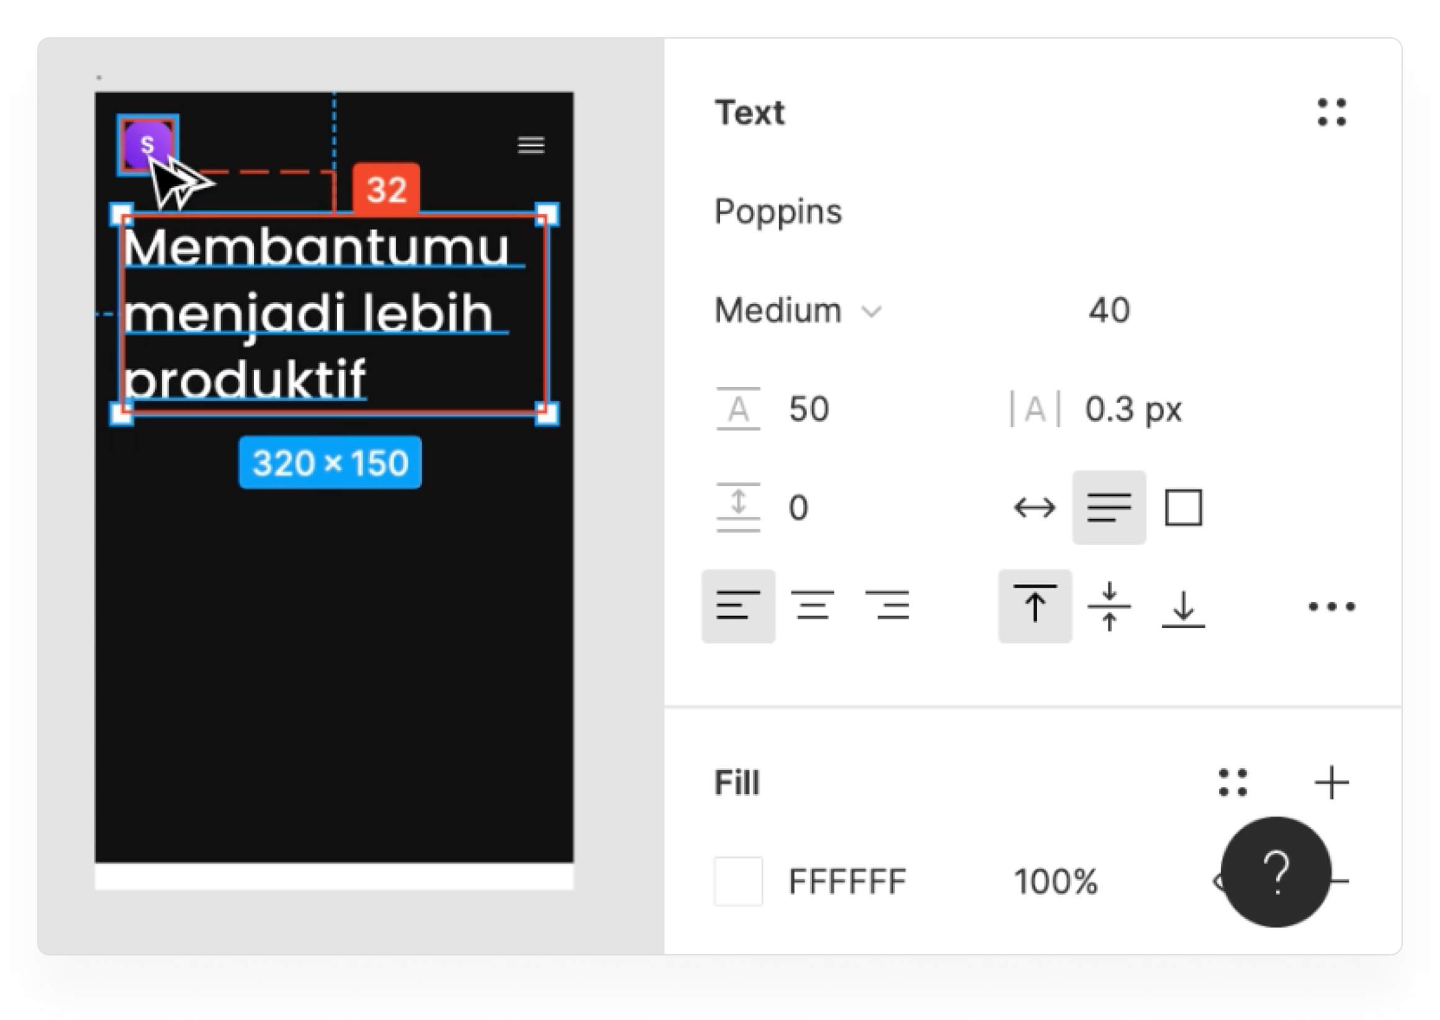Click the white FFFFFF fill color swatch

(x=738, y=881)
